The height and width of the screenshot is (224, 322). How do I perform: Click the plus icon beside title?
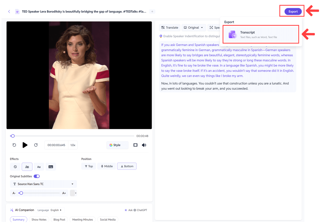coord(152,12)
